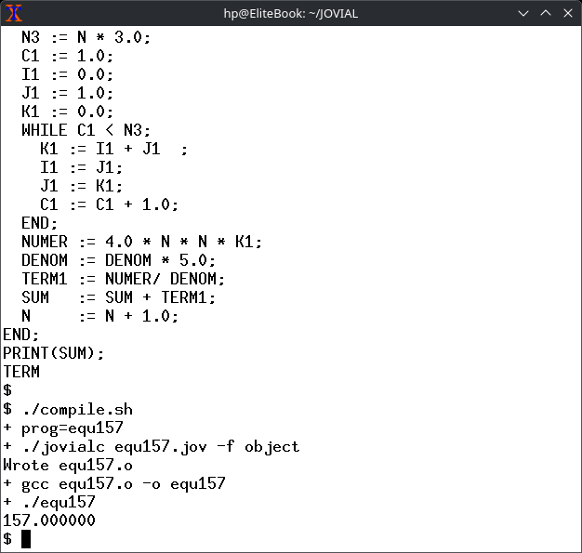Click the line 'J1 := 1.0;'

point(67,93)
